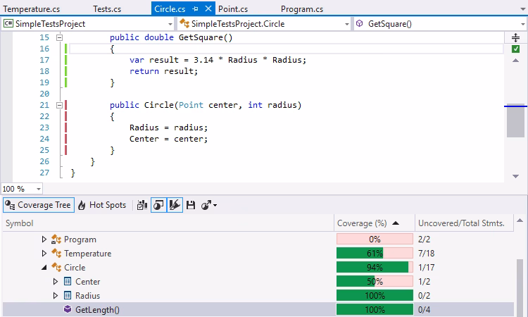Click the coverage filter checklist icon

point(142,205)
